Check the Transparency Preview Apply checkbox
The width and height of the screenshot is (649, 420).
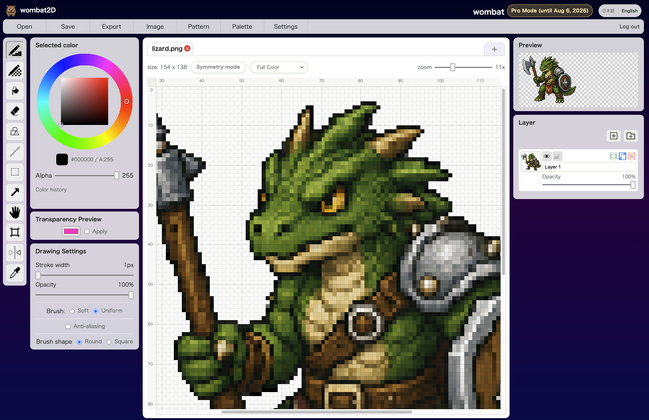click(87, 231)
